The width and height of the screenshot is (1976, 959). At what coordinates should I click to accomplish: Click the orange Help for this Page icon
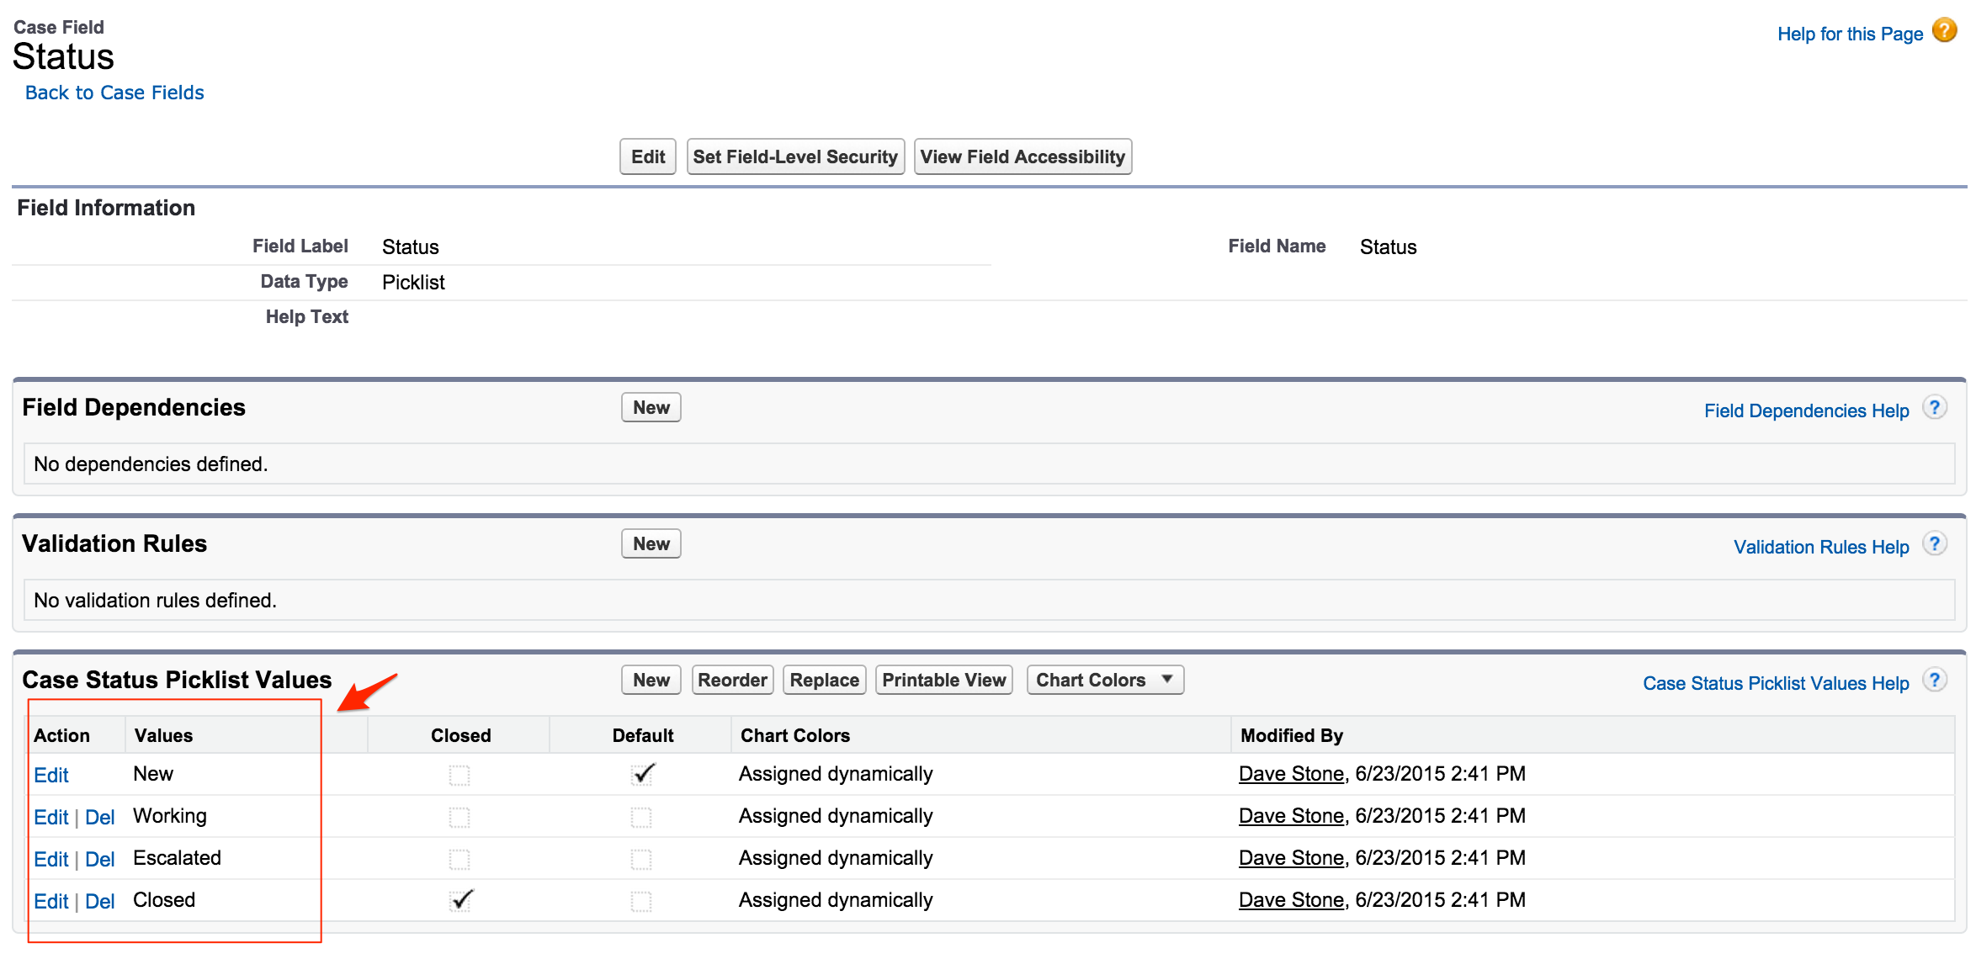(1944, 31)
